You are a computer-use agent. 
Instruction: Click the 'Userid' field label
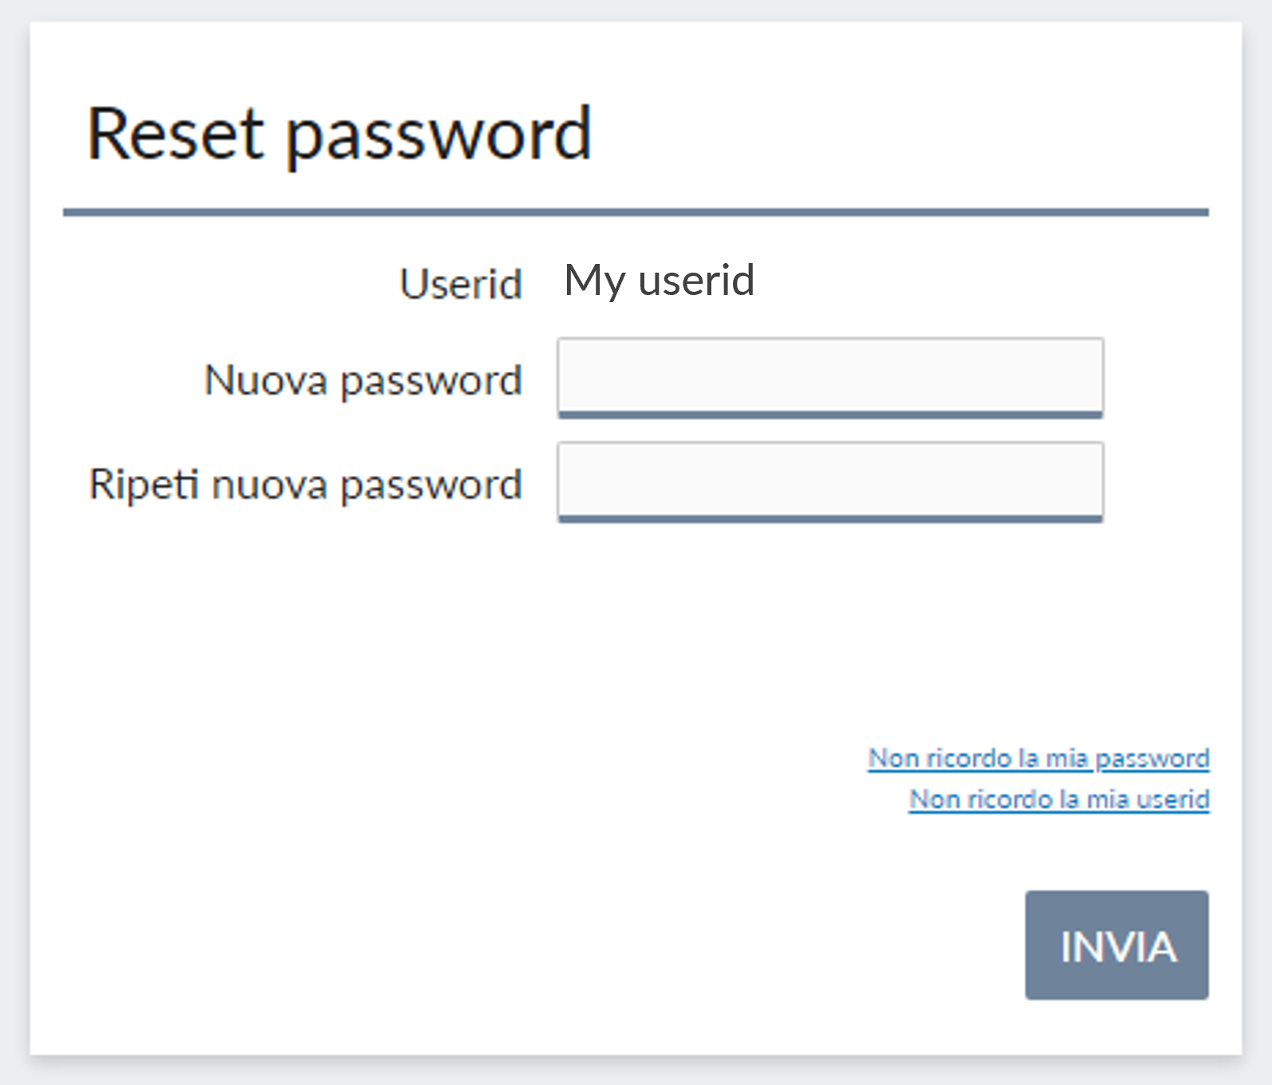click(461, 285)
